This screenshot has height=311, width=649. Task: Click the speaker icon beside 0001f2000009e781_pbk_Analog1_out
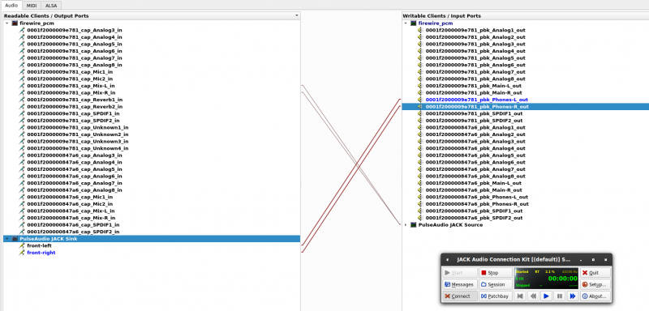tap(420, 30)
